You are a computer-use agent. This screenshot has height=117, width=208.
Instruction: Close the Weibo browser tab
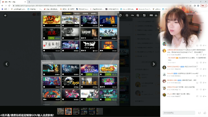click(25, 2)
